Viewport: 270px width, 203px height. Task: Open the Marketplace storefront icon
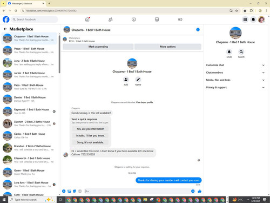click(157, 19)
